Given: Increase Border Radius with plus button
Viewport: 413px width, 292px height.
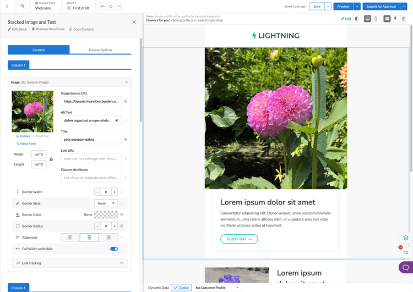Looking at the screenshot, I should click(x=115, y=226).
